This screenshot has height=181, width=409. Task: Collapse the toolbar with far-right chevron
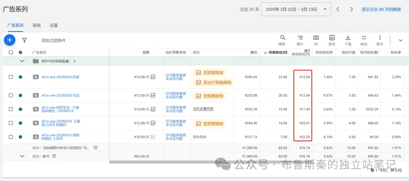[x=401, y=40]
